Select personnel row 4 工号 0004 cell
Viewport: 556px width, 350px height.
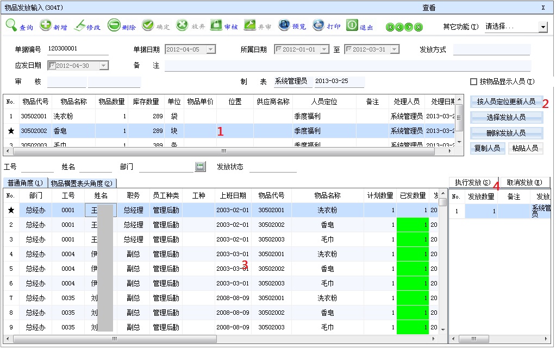click(x=68, y=254)
